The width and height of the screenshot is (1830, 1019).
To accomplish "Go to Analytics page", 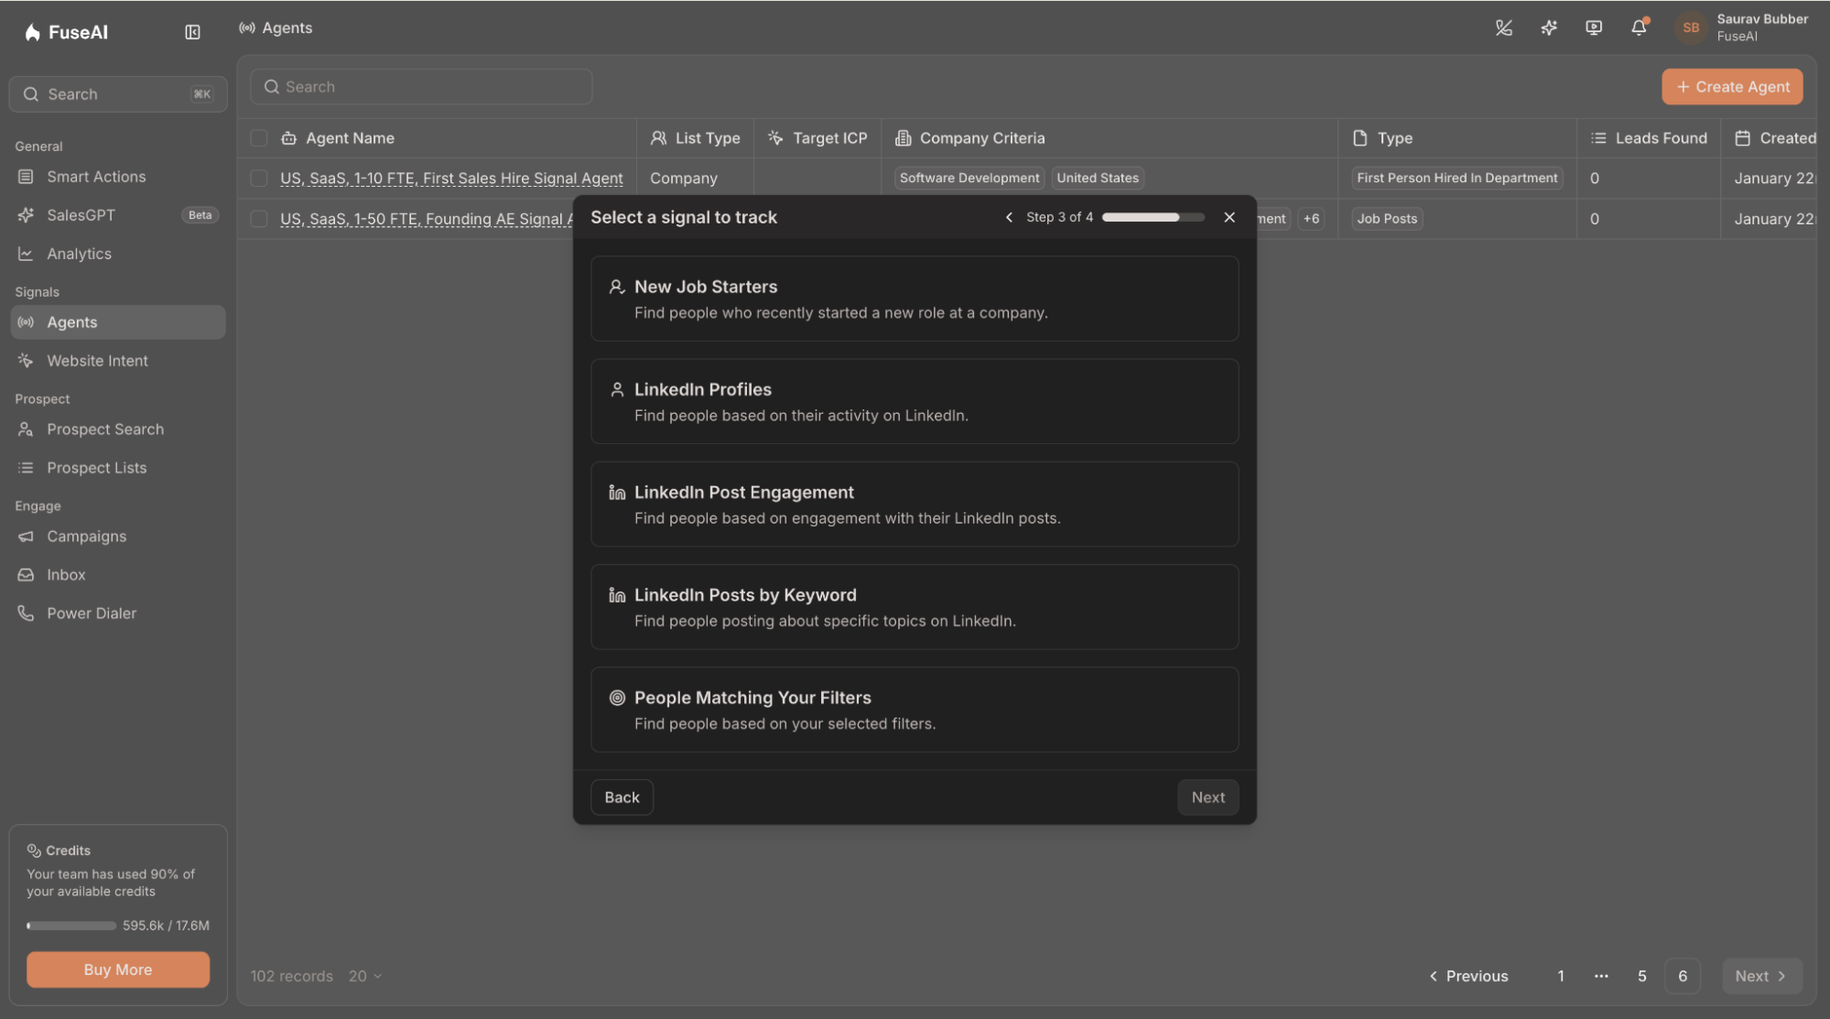I will [x=117, y=254].
